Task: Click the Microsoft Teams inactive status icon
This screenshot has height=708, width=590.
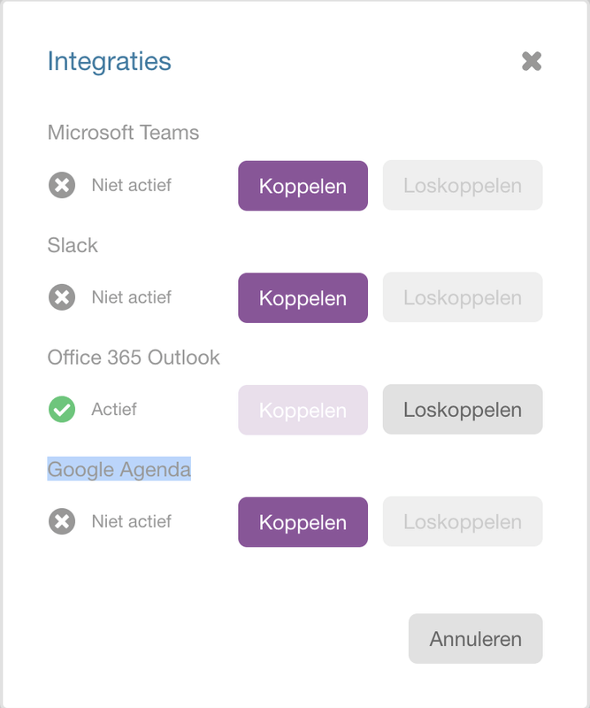Action: [x=62, y=185]
